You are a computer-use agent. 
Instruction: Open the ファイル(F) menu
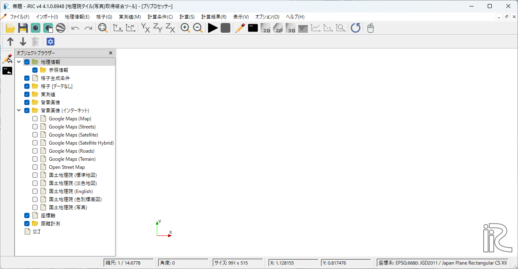pyautogui.click(x=19, y=17)
